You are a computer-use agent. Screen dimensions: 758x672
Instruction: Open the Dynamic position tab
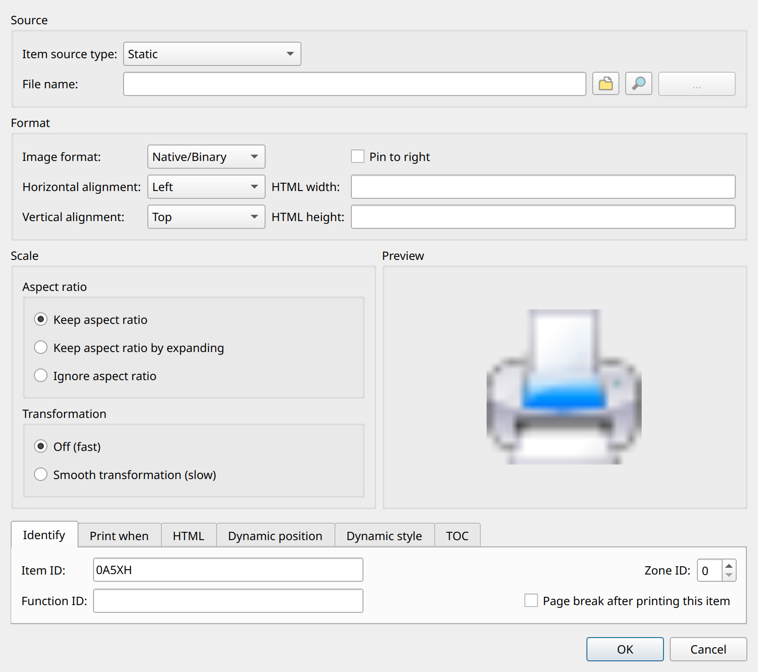[275, 536]
